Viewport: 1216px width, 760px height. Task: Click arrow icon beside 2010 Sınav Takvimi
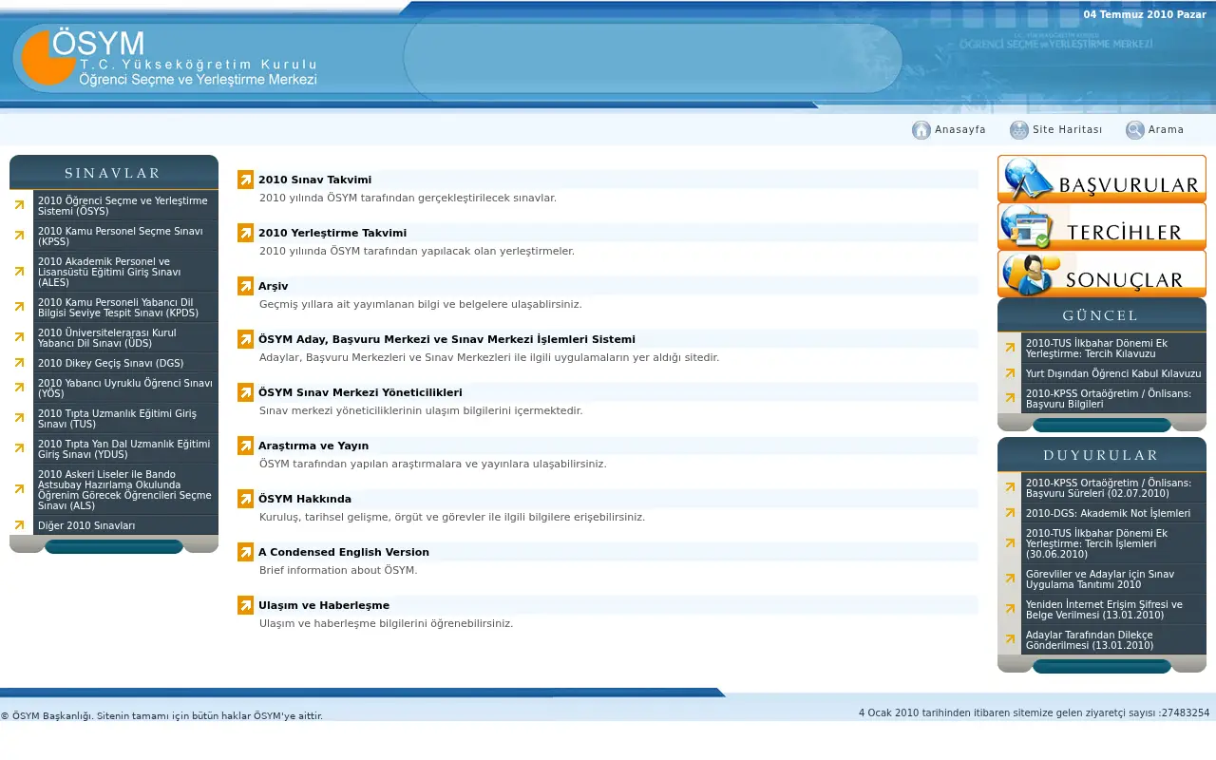pyautogui.click(x=245, y=180)
